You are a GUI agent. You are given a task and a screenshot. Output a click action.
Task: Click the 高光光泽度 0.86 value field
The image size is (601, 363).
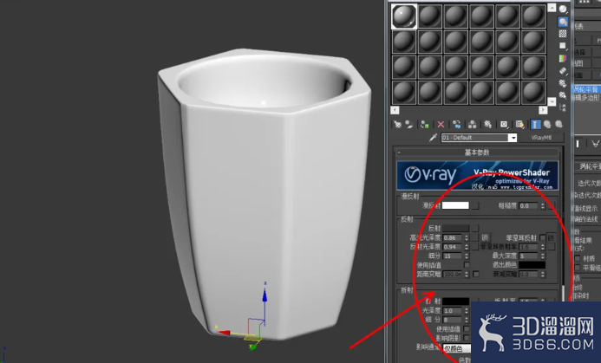tap(452, 237)
